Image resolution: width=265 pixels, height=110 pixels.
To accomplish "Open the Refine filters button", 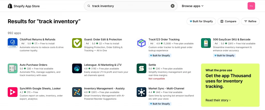I will 250,21.
